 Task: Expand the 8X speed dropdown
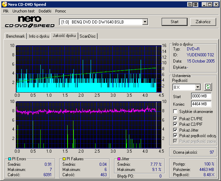click(198, 87)
